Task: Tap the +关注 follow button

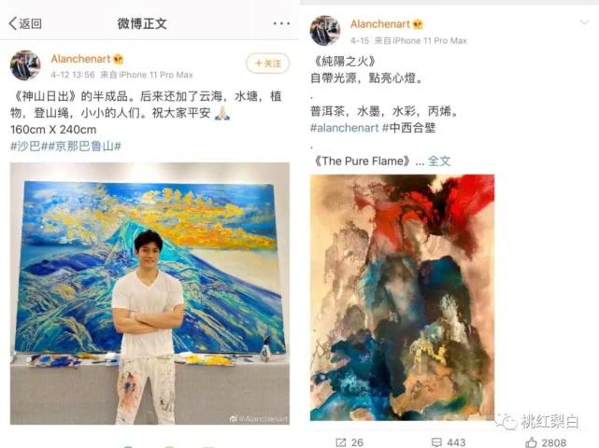Action: pos(267,63)
